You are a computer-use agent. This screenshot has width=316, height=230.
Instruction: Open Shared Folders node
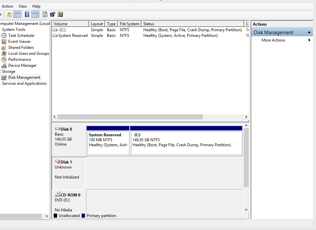click(x=21, y=48)
